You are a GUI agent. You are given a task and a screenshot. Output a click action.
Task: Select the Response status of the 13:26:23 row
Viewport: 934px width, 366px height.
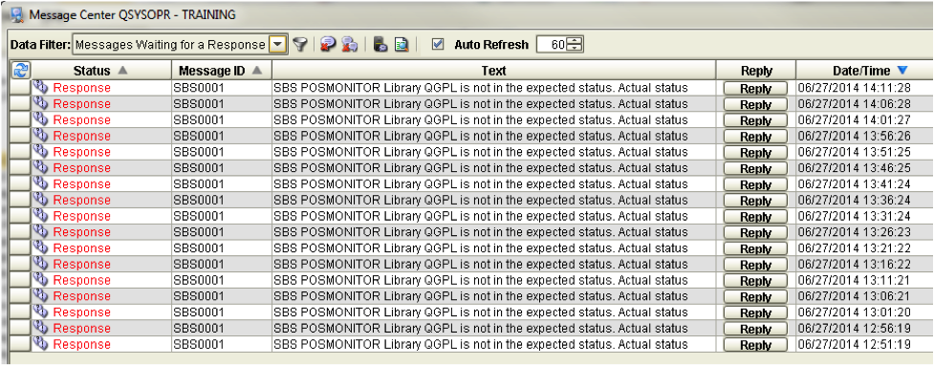click(81, 232)
